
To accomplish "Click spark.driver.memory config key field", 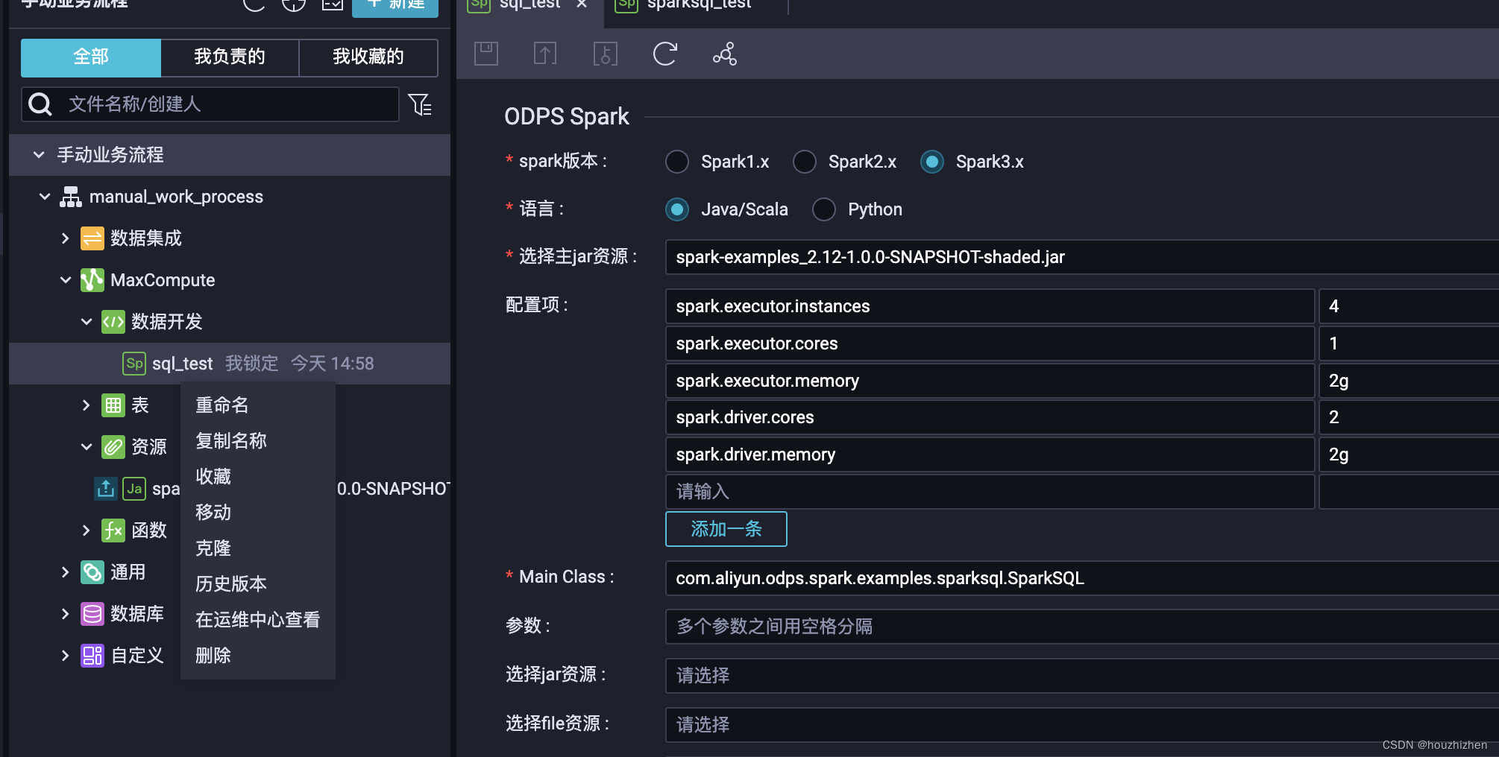I will coord(990,454).
